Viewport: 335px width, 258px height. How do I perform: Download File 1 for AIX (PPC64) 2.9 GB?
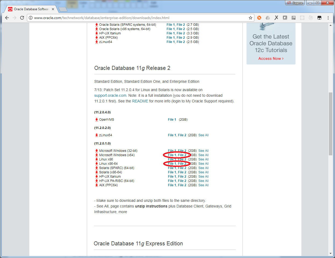click(x=171, y=38)
